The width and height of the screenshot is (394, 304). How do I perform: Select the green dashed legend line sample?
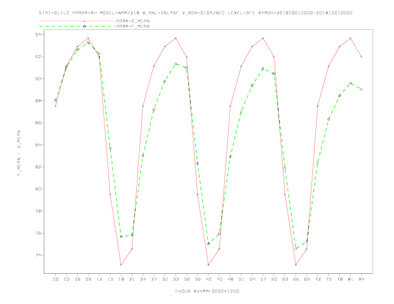77,26
